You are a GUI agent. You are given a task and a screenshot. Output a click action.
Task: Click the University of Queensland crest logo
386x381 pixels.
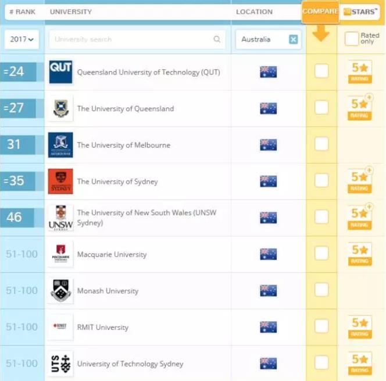[x=60, y=108]
